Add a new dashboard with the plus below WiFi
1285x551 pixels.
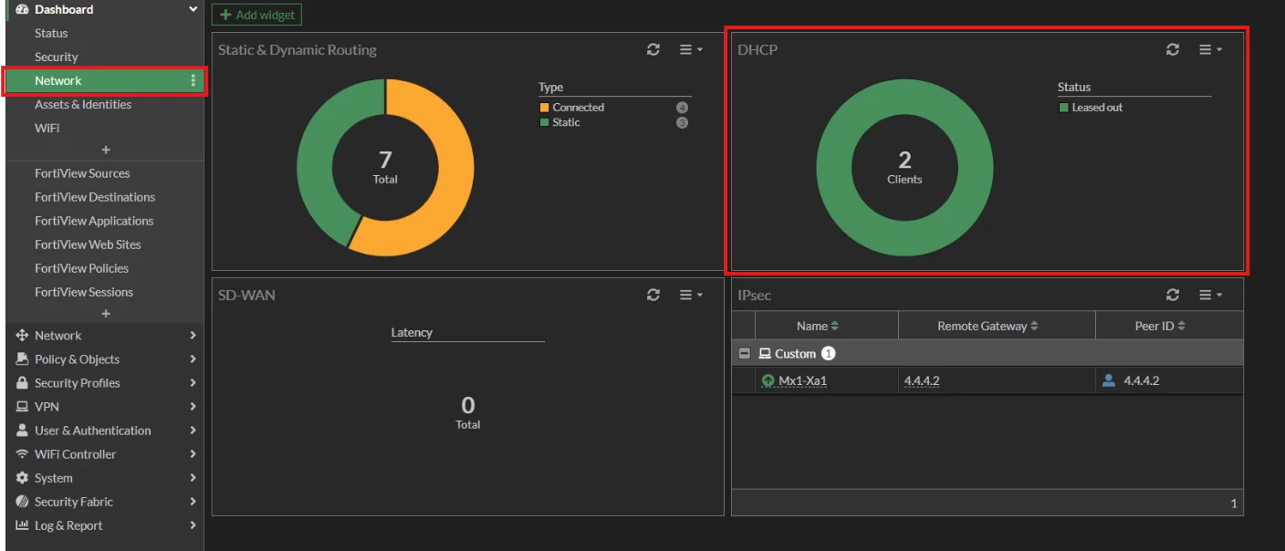(x=106, y=150)
